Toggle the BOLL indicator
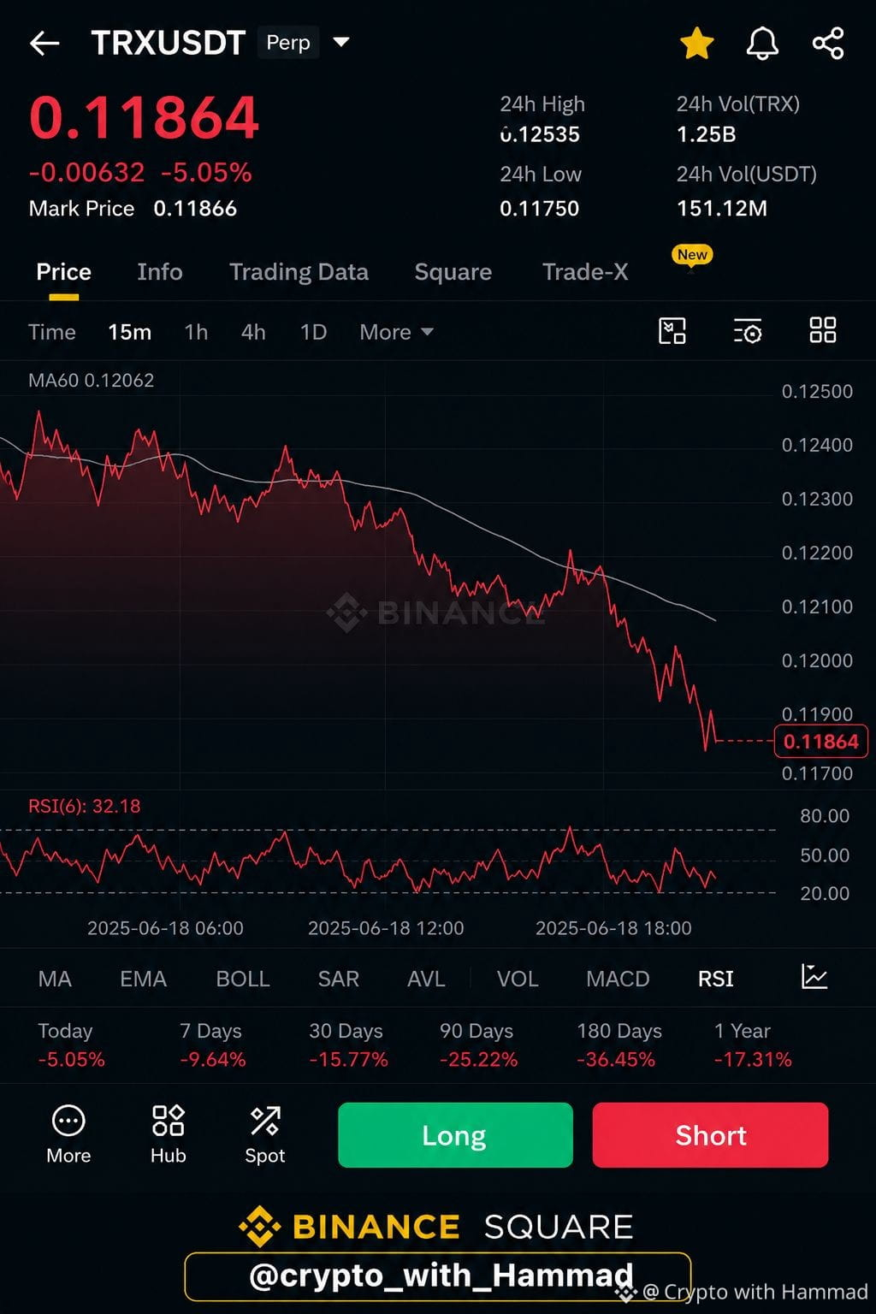The image size is (876, 1314). coord(243,979)
